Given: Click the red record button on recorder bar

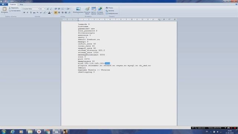Looking at the screenshot, I should point(235,128).
